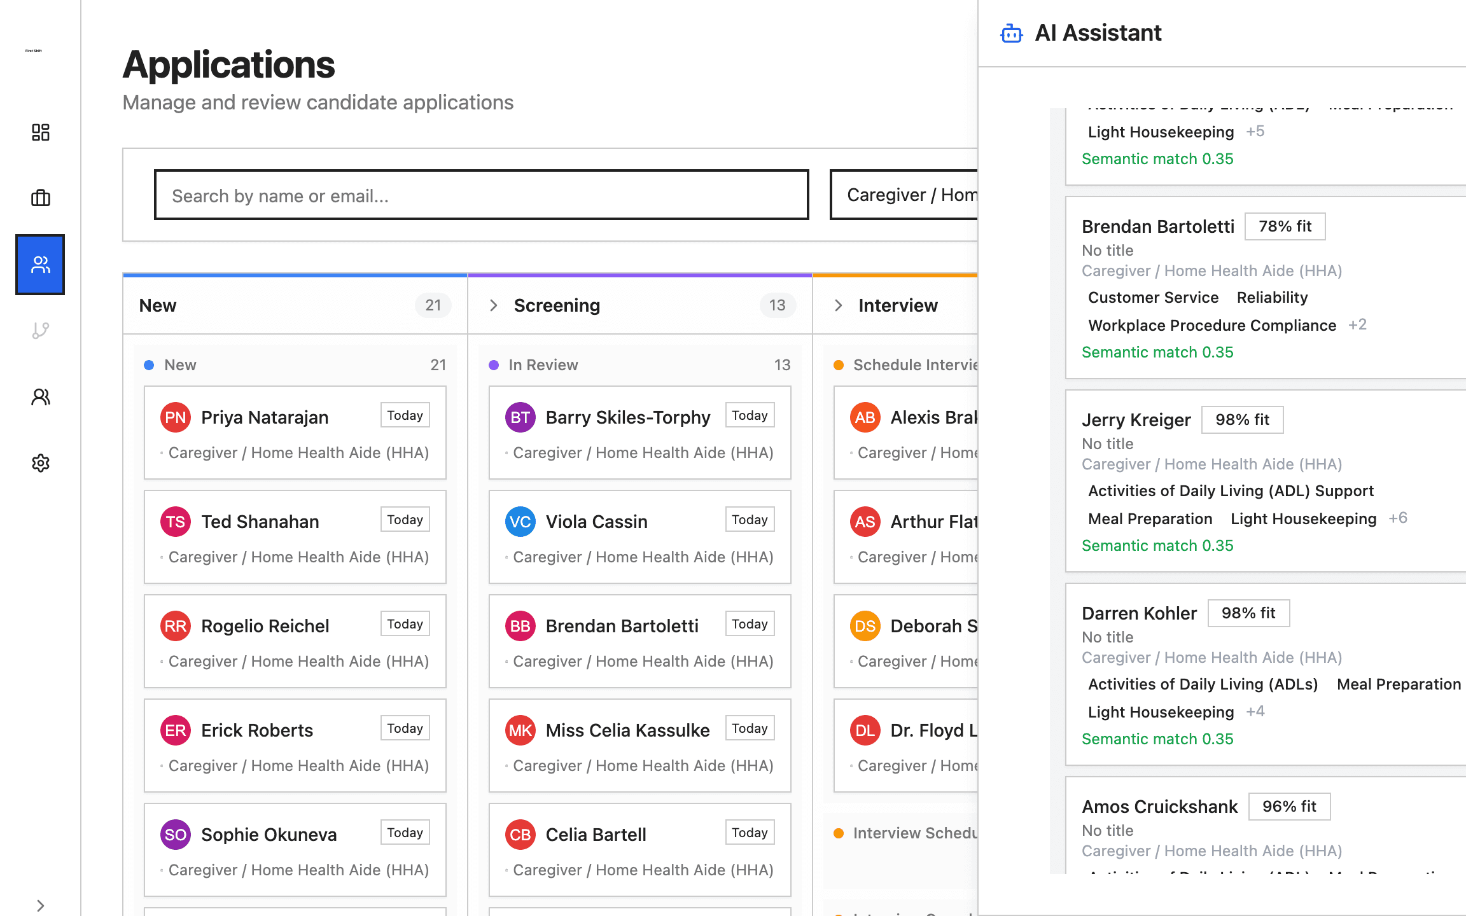The image size is (1466, 916).
Task: Expand the Interview column chevron
Action: (x=839, y=305)
